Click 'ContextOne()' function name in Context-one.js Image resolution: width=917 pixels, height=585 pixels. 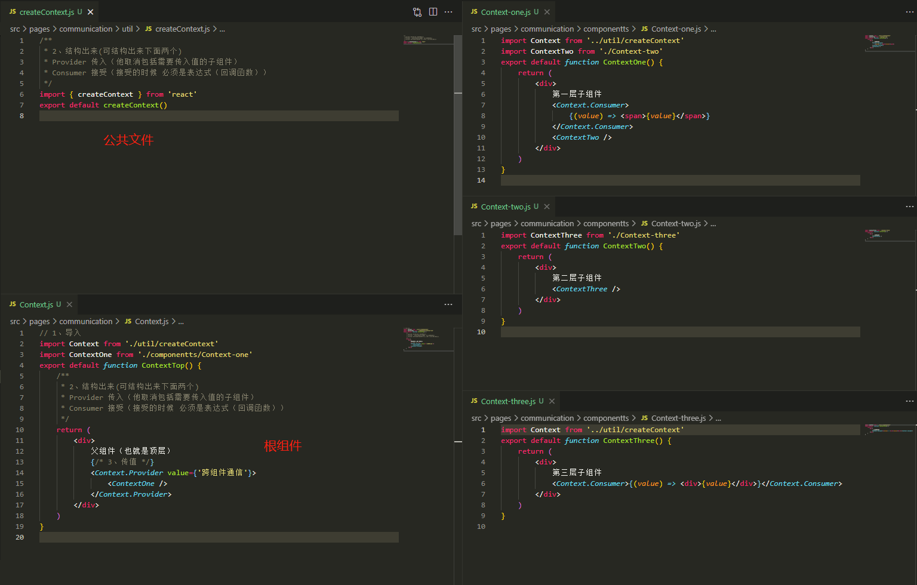click(629, 62)
